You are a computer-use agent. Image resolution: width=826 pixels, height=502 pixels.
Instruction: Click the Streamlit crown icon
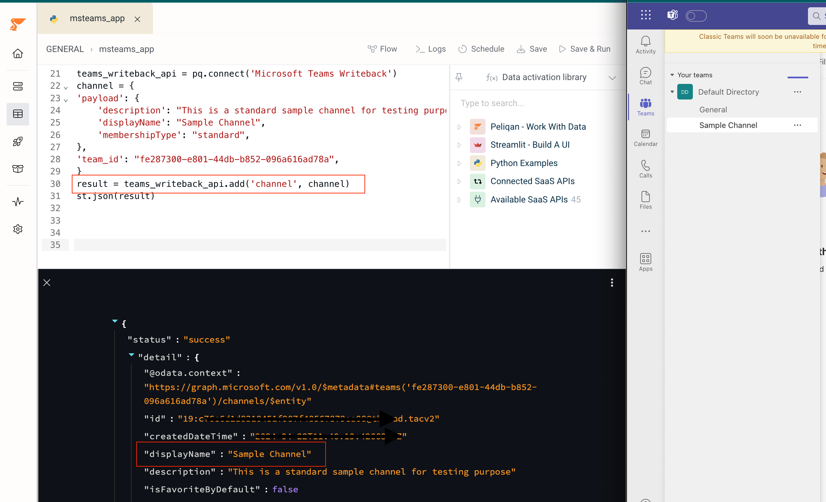tap(477, 145)
